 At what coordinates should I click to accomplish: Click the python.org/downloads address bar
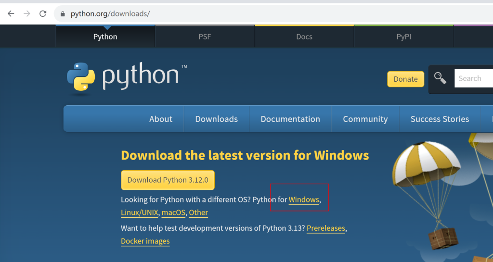[x=273, y=14]
